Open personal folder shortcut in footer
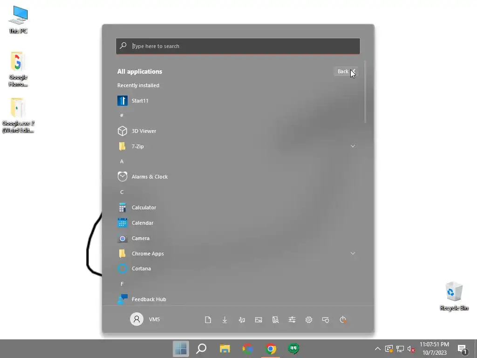This screenshot has height=358, width=477. [x=275, y=320]
